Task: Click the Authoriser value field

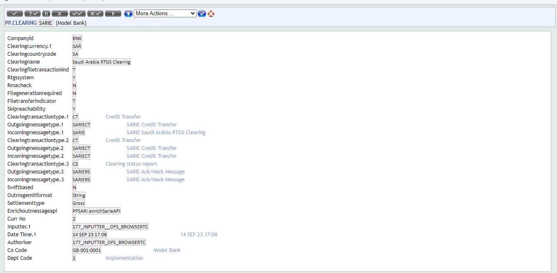Action: click(109, 242)
